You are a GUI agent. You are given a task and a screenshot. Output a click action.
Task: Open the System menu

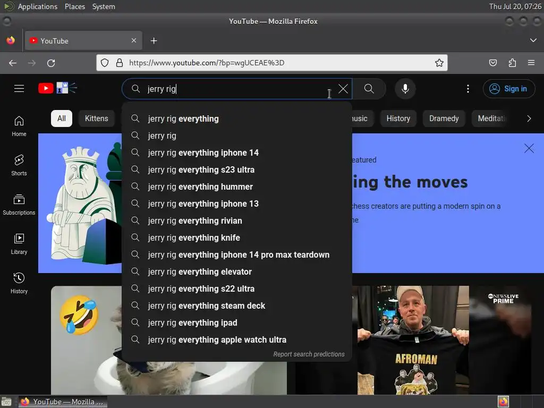tap(104, 6)
